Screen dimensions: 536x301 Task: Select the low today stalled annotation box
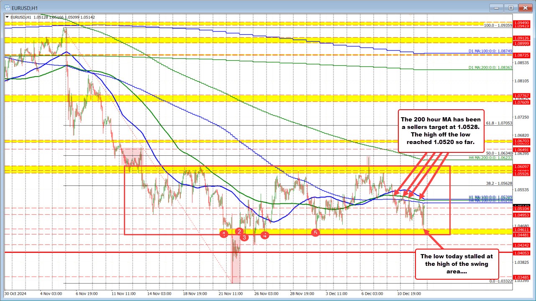(x=456, y=264)
